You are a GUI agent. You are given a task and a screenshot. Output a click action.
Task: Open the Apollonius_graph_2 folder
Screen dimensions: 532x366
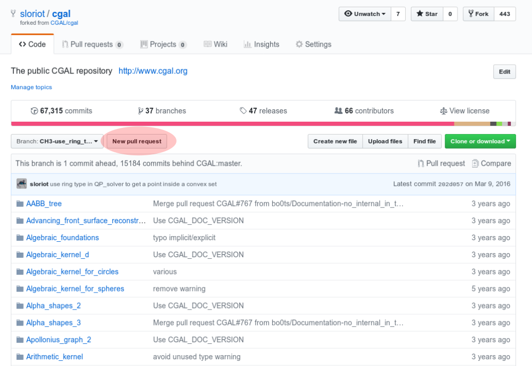coord(58,340)
